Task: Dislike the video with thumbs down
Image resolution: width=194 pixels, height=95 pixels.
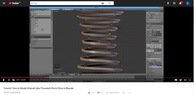Action: click(x=99, y=93)
